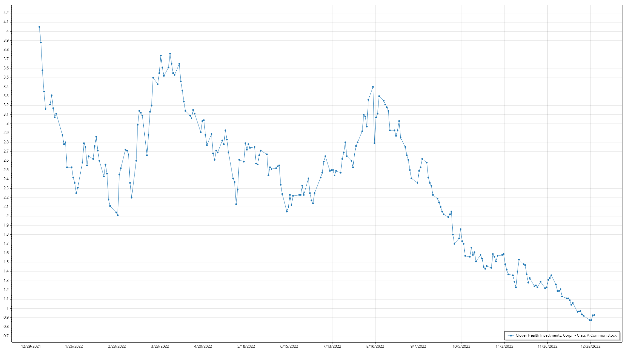Viewport: 627px width, 352px height.
Task: Click the 4.2 y-axis value label
Action: point(6,13)
